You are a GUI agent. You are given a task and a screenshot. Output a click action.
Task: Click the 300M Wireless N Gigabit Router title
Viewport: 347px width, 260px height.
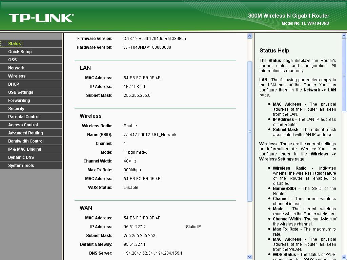pyautogui.click(x=289, y=16)
